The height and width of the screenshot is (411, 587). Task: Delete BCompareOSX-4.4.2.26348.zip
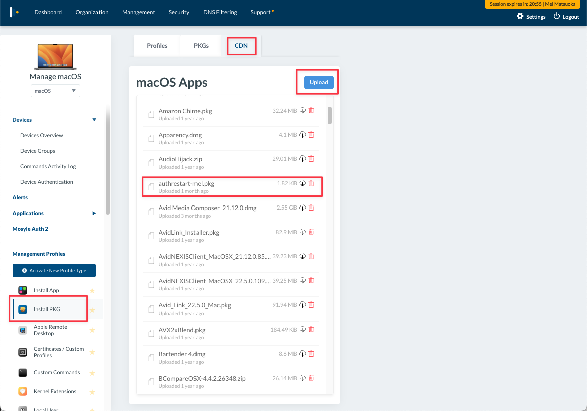[x=311, y=378]
